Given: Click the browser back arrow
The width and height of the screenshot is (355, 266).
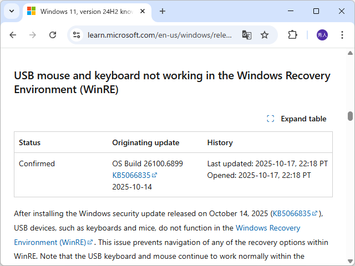Looking at the screenshot, I should tap(13, 35).
